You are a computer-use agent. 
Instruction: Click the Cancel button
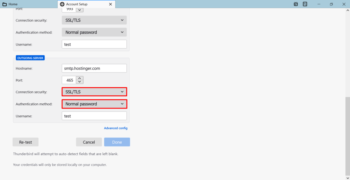click(89, 142)
